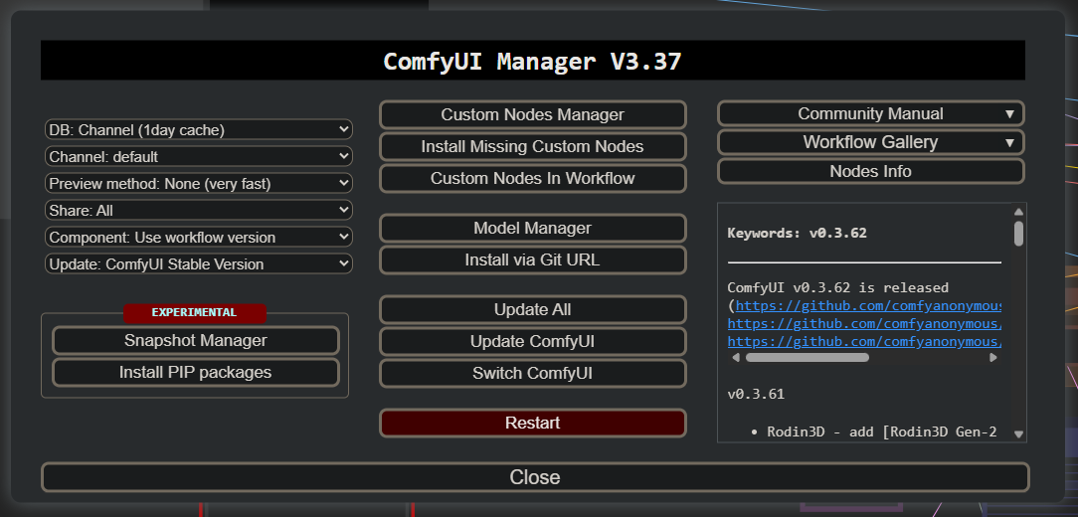
Task: Click Install Missing Custom Nodes
Action: coord(532,146)
